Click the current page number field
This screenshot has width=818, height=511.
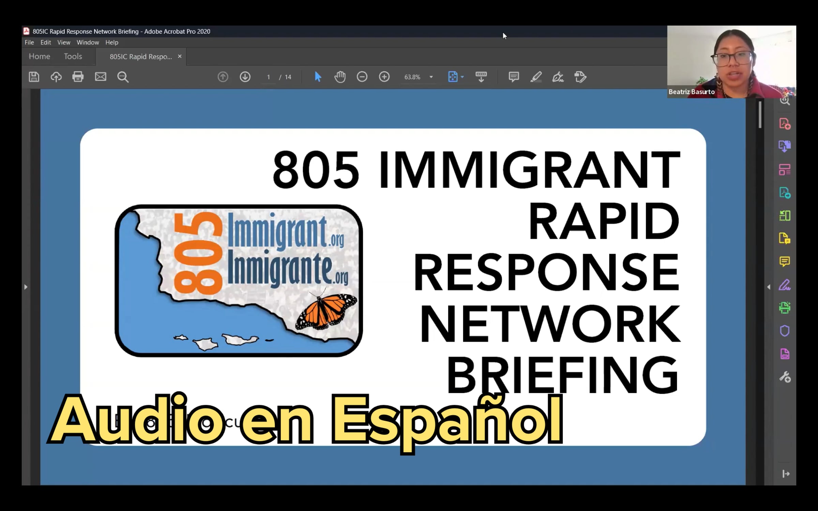(269, 77)
